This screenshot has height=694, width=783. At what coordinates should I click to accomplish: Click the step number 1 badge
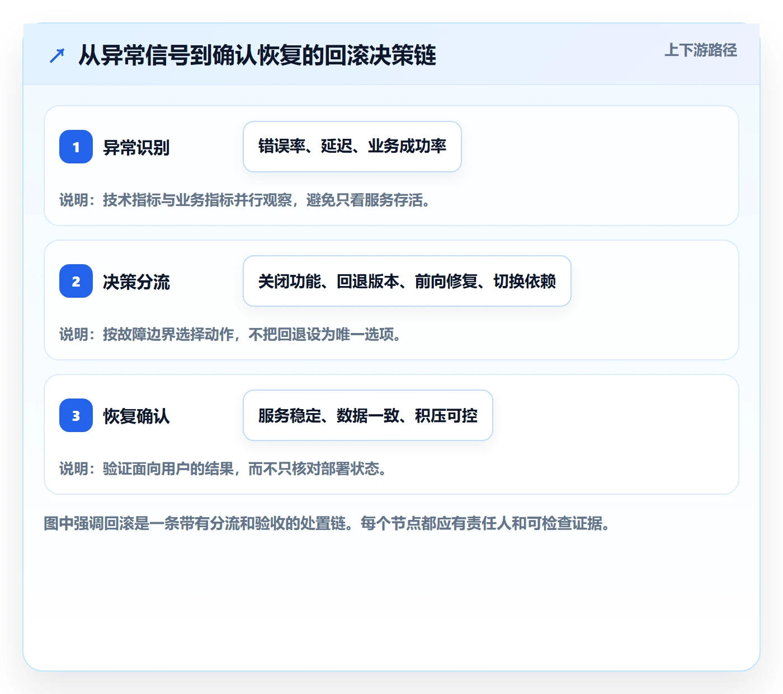(76, 147)
